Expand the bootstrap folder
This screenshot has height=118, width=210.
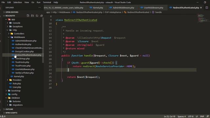(x=16, y=91)
